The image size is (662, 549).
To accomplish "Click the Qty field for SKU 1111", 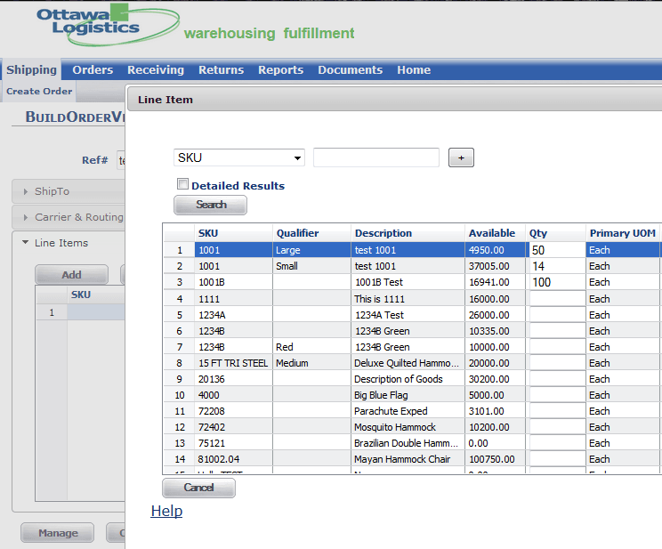I will tap(556, 299).
